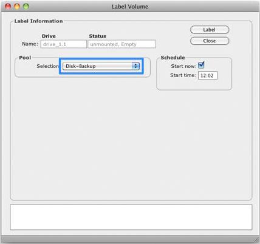Viewport: 260px width, 244px height.
Task: Click the Selection label in Pool group
Action: pyautogui.click(x=48, y=66)
